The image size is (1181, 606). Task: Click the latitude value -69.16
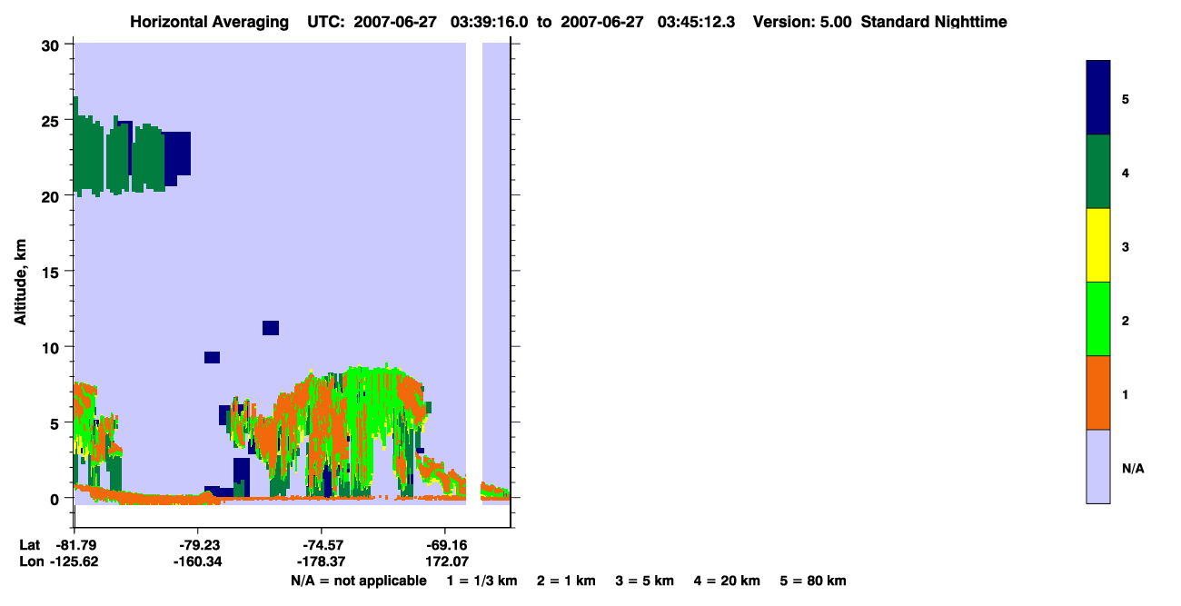click(444, 545)
